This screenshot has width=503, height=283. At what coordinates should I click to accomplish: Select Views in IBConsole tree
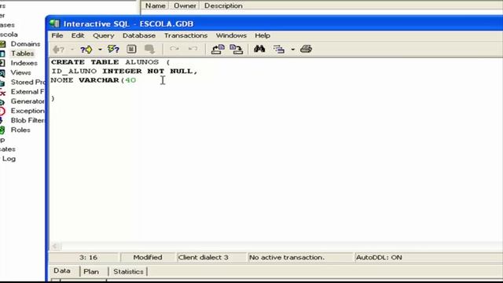coord(20,73)
